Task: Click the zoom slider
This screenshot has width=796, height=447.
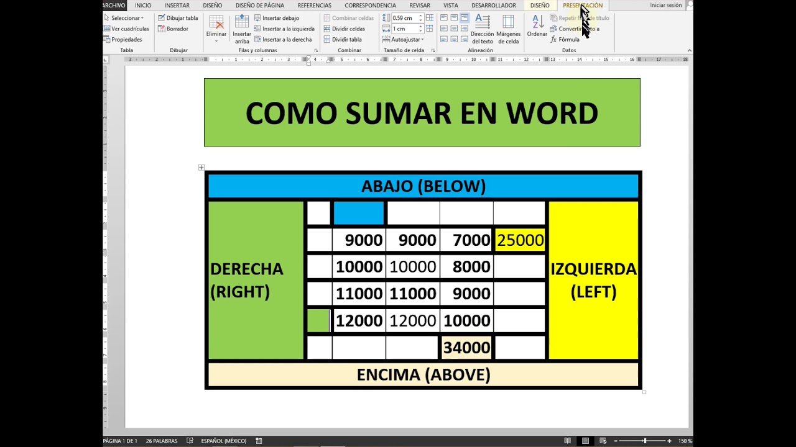Action: coord(642,441)
